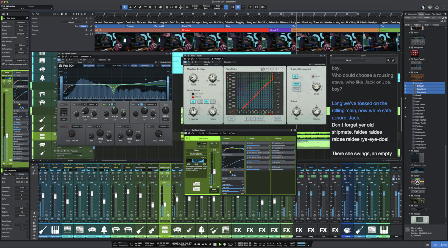448x248 pixels.
Task: Open the Snap Adaptive dropdown
Action: [217, 8]
